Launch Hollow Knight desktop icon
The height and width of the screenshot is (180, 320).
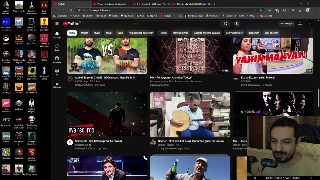(x=31, y=106)
